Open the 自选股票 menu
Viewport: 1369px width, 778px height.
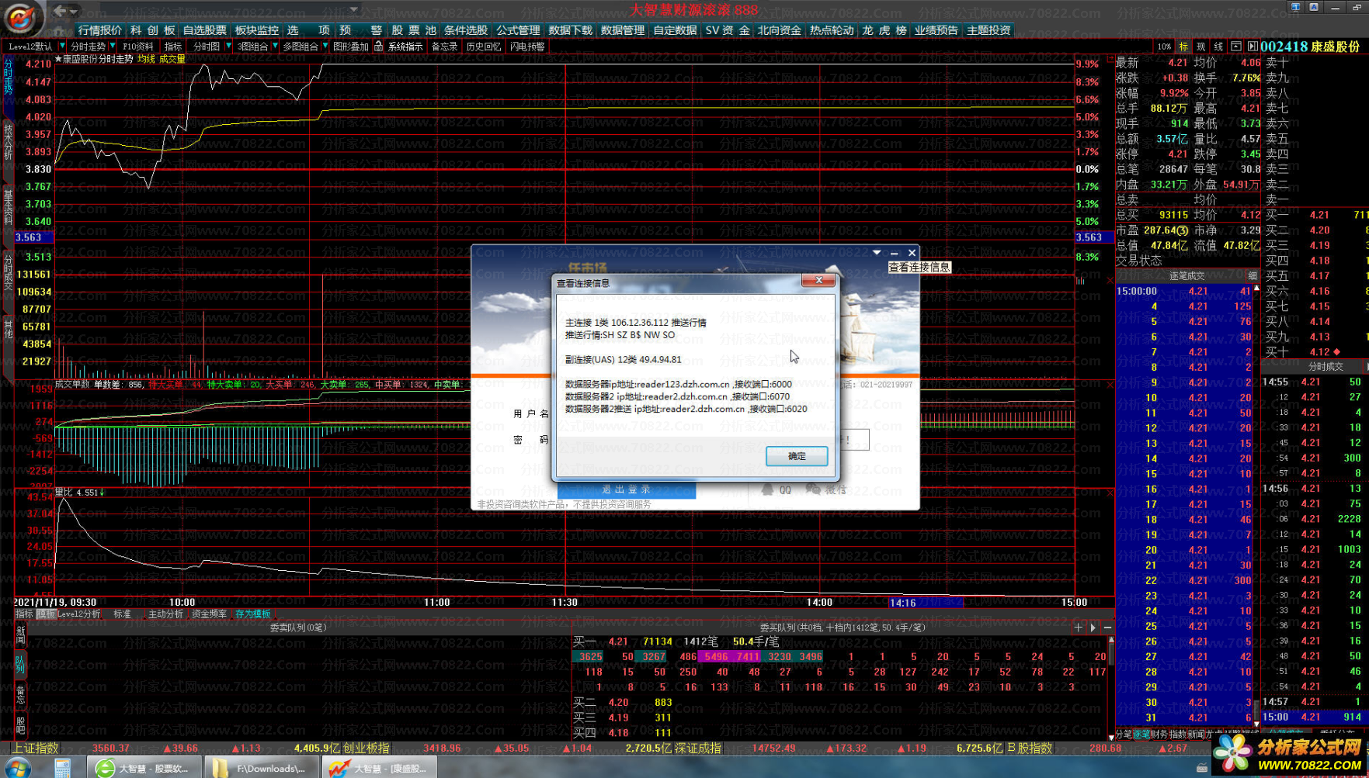(204, 30)
